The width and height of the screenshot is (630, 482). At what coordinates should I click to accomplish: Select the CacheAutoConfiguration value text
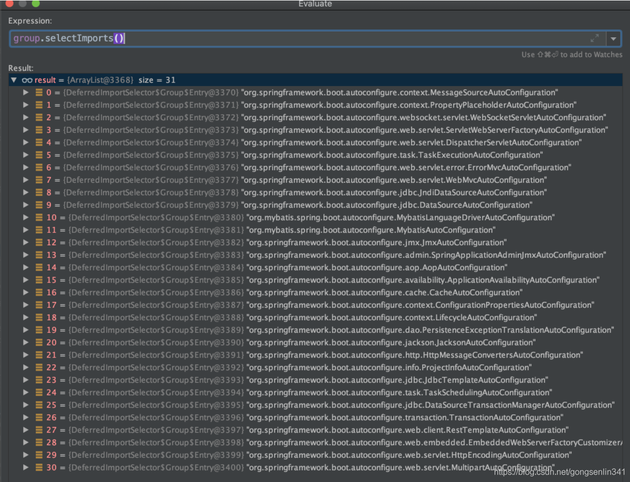click(384, 292)
